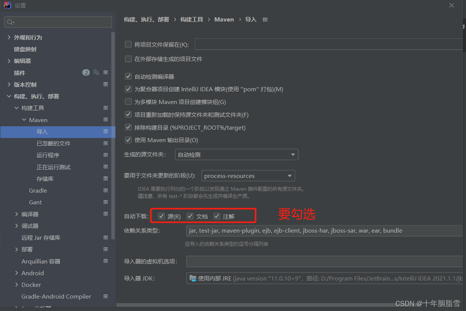Click project-level icon in 已忽略的文件 row

point(106,143)
